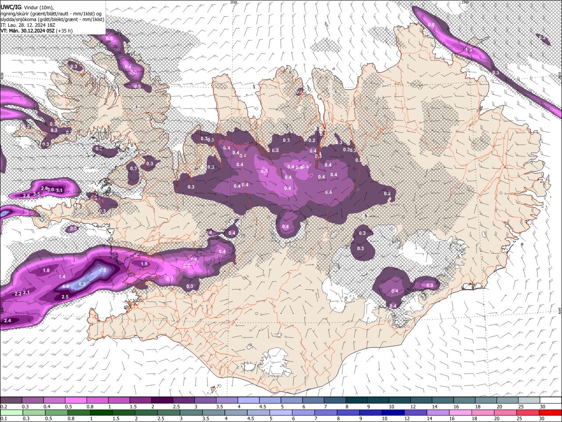Image resolution: width=562 pixels, height=422 pixels.
Task: Select the 2.4 value on the map
Action: pyautogui.click(x=7, y=321)
